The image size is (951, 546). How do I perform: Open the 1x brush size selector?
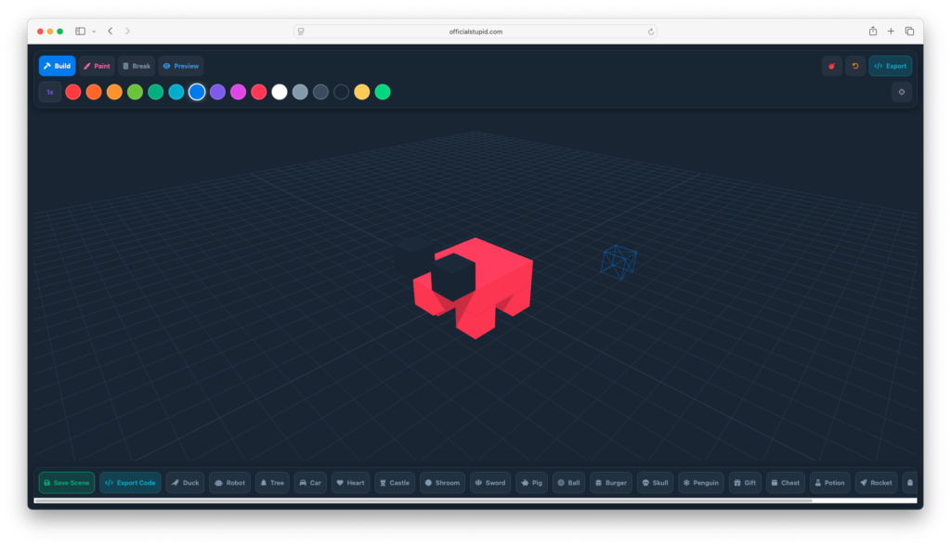[x=49, y=92]
